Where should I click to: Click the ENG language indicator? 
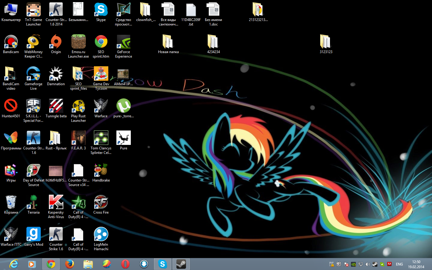[399, 264]
